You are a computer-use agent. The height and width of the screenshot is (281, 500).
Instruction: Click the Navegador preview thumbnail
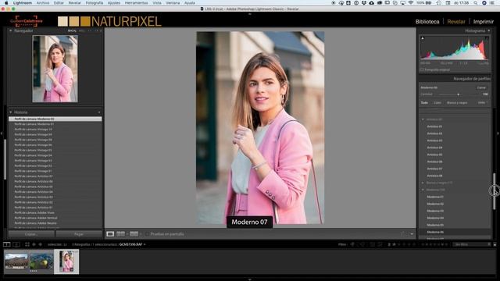pos(55,69)
